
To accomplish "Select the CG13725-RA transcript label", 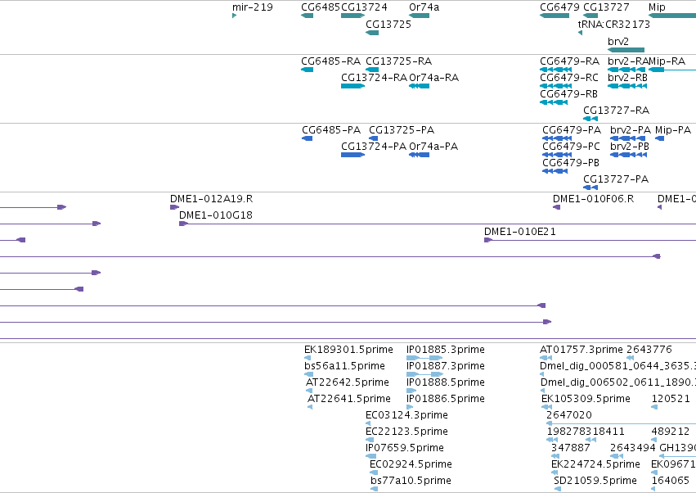I will pos(398,61).
